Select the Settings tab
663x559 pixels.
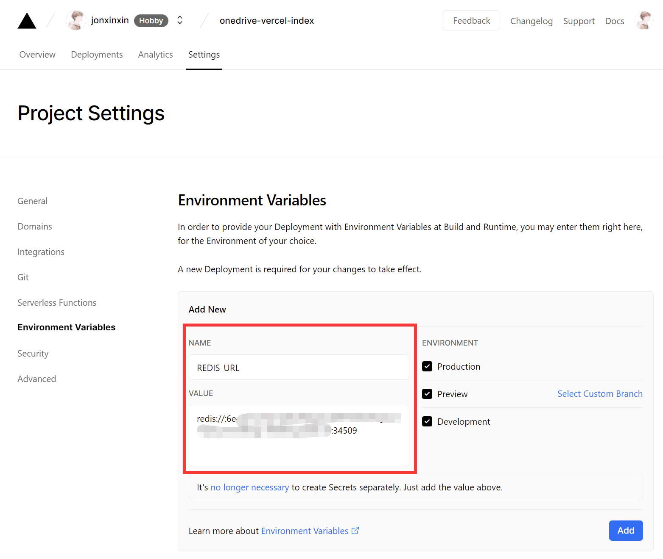(204, 55)
